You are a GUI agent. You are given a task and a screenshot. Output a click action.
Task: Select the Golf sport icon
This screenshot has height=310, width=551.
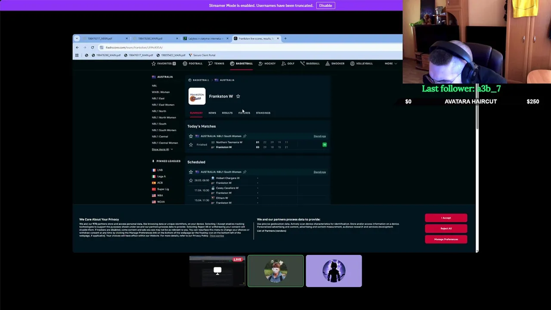pos(284,63)
